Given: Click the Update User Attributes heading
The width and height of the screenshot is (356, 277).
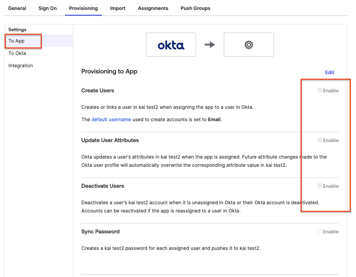Looking at the screenshot, I should (110, 140).
